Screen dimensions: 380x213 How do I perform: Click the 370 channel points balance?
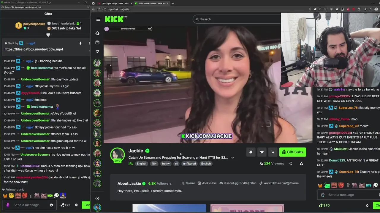324,205
